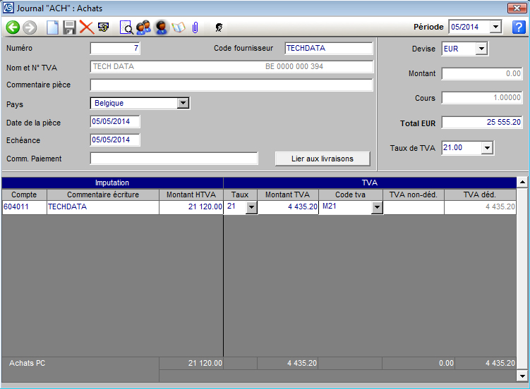
Task: Delete entry with the red X icon
Action: tap(86, 27)
